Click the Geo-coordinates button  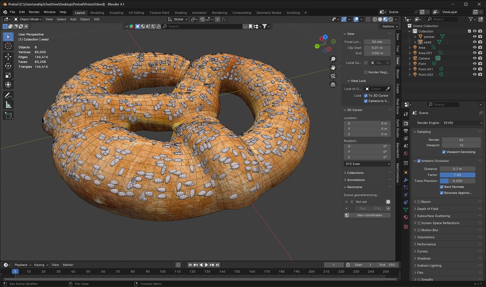tap(367, 215)
